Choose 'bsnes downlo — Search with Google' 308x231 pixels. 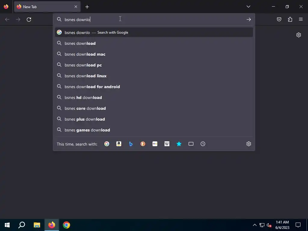(154, 32)
